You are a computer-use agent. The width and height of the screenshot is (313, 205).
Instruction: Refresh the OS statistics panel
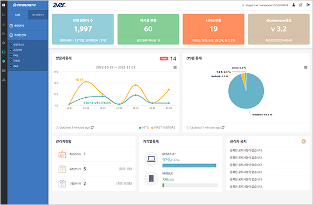[x=223, y=127]
